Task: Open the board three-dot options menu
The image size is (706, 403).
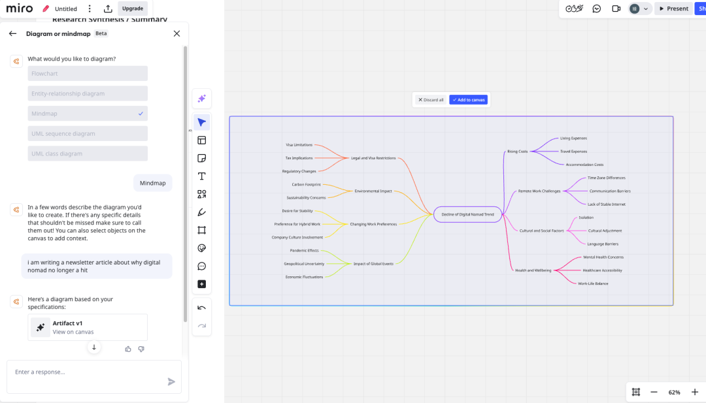Action: pyautogui.click(x=90, y=8)
